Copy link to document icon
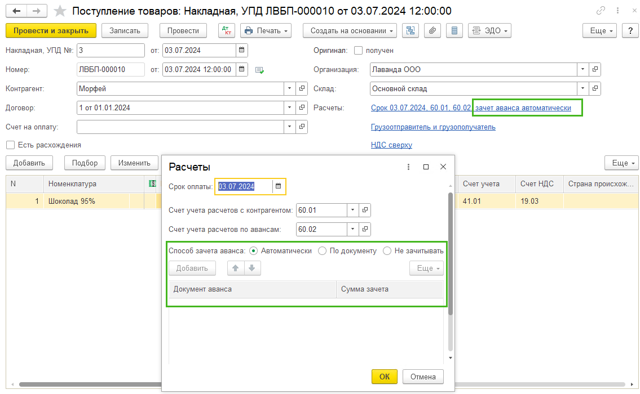The image size is (640, 394). coord(601,11)
